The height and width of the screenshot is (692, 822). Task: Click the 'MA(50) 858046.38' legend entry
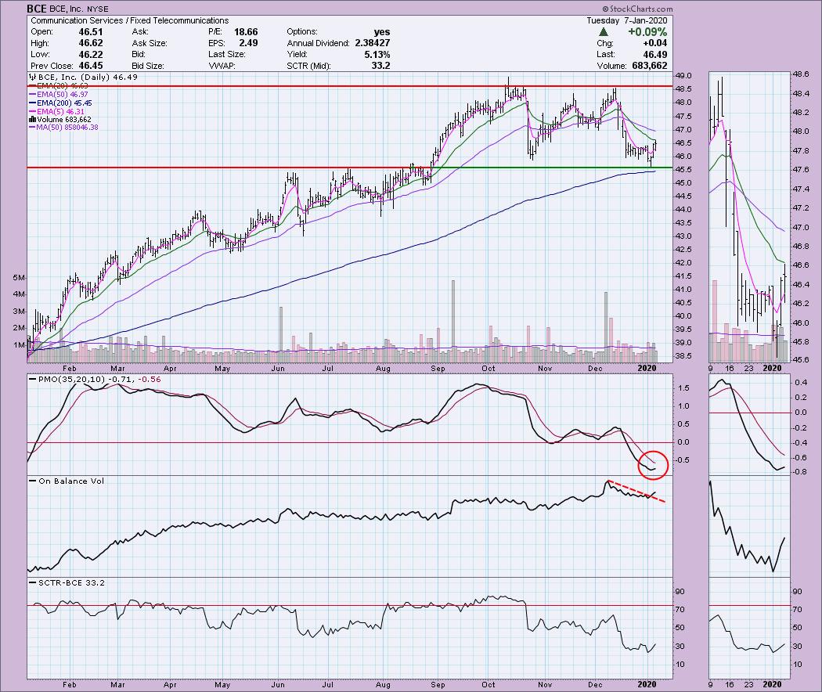click(67, 128)
